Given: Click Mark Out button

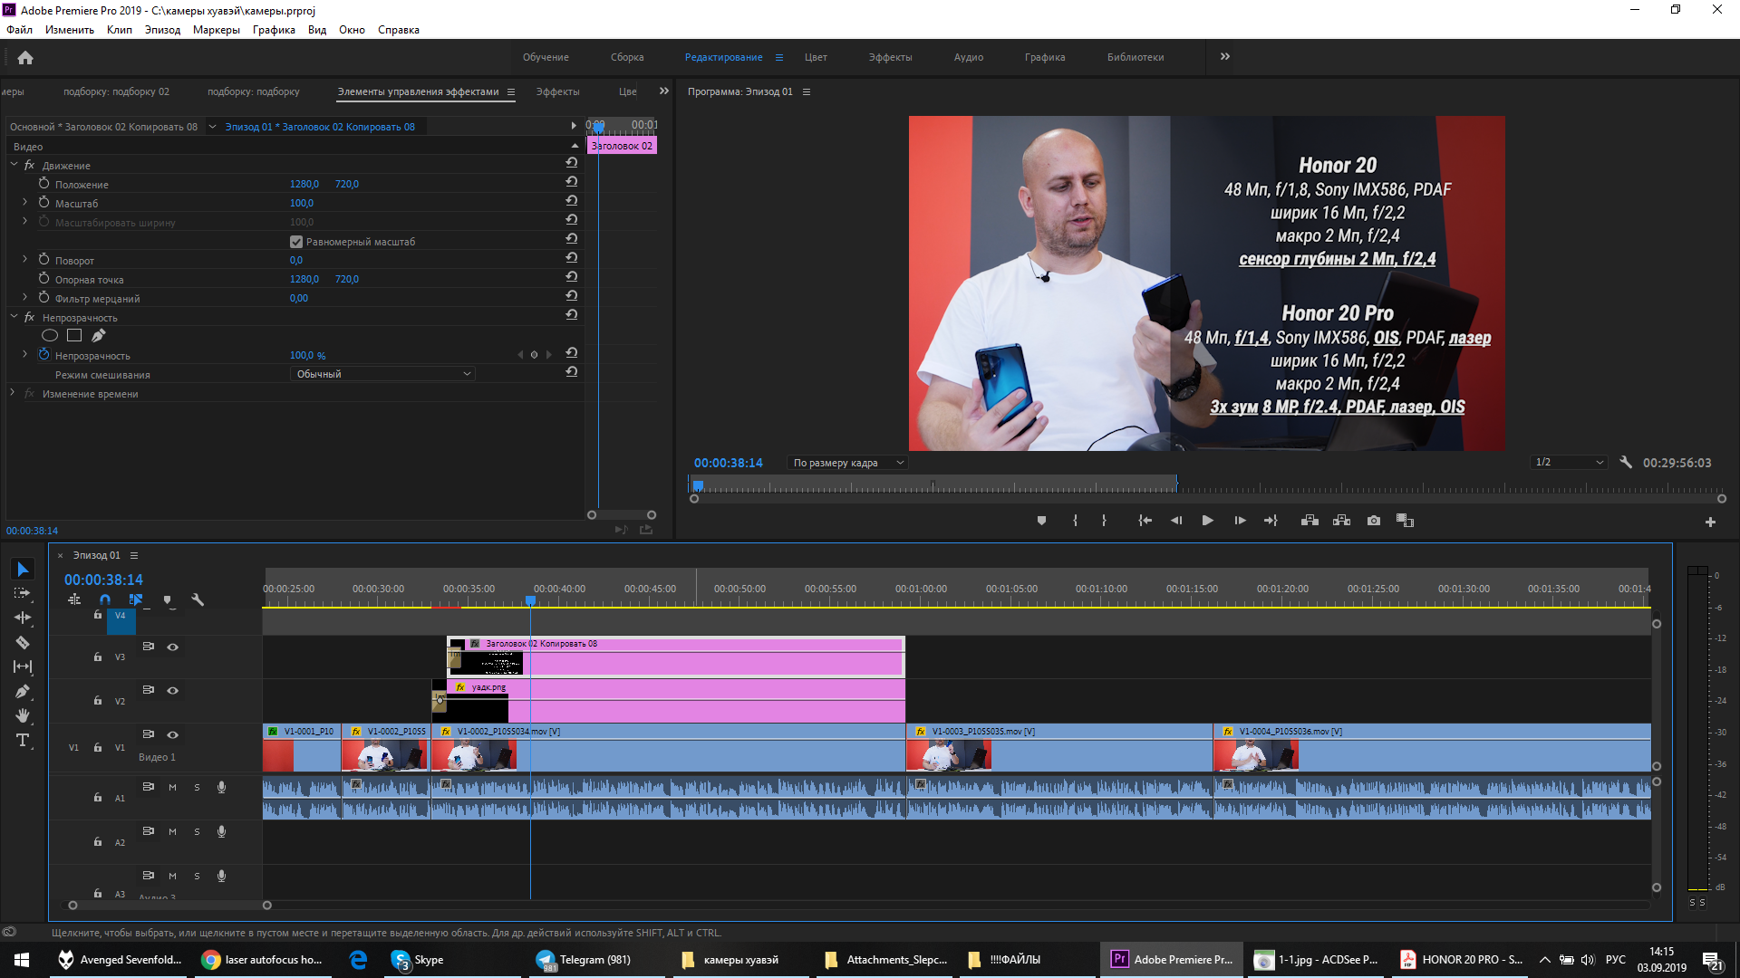Looking at the screenshot, I should click(x=1104, y=521).
